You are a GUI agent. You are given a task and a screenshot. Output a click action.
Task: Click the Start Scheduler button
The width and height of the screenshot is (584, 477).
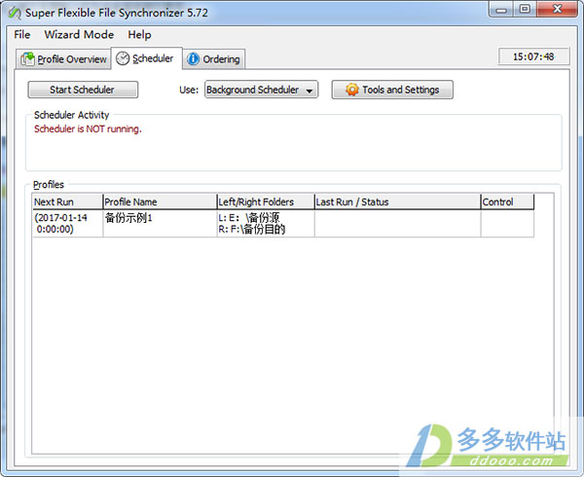click(x=83, y=90)
